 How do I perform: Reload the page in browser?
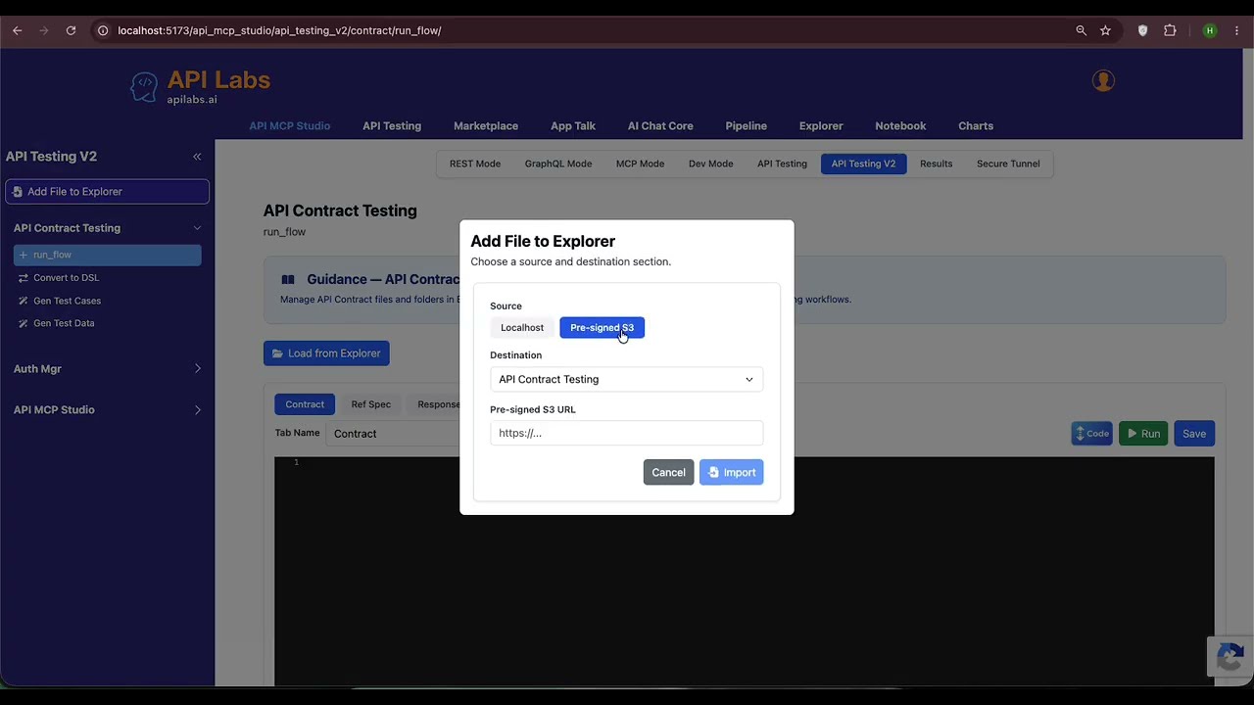point(71,30)
